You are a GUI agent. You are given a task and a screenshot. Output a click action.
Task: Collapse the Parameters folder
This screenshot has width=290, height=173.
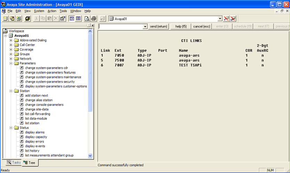pyautogui.click(x=11, y=63)
